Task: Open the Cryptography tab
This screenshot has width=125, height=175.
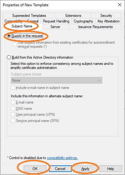Action: (84, 21)
